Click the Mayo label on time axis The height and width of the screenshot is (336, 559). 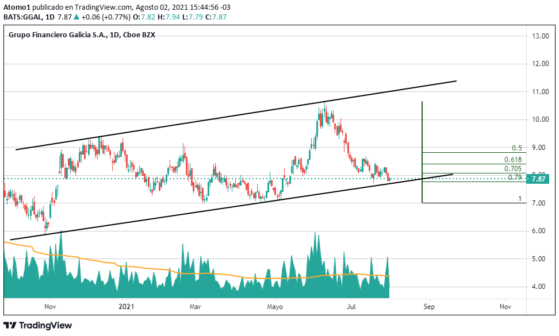[275, 307]
